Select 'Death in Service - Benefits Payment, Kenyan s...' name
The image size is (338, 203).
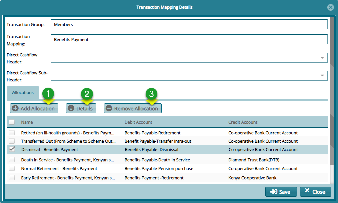point(68,160)
